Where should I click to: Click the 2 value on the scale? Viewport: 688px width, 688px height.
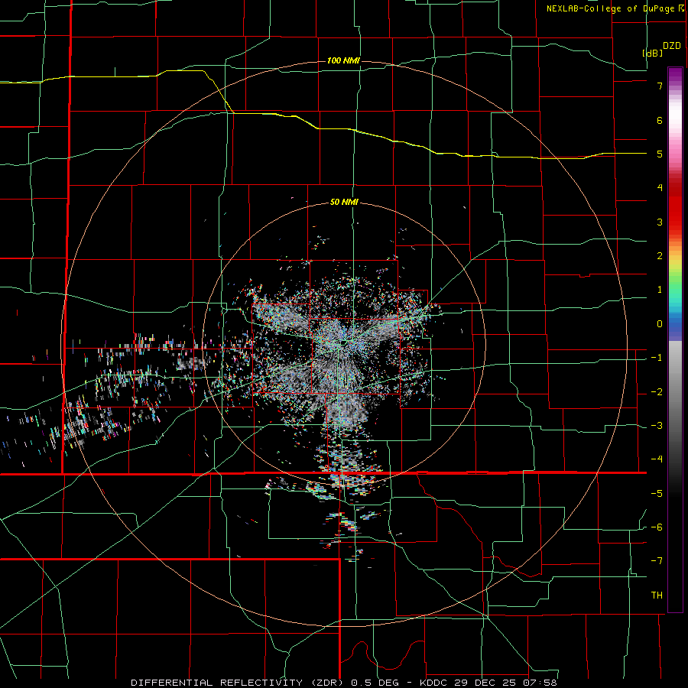pos(660,256)
